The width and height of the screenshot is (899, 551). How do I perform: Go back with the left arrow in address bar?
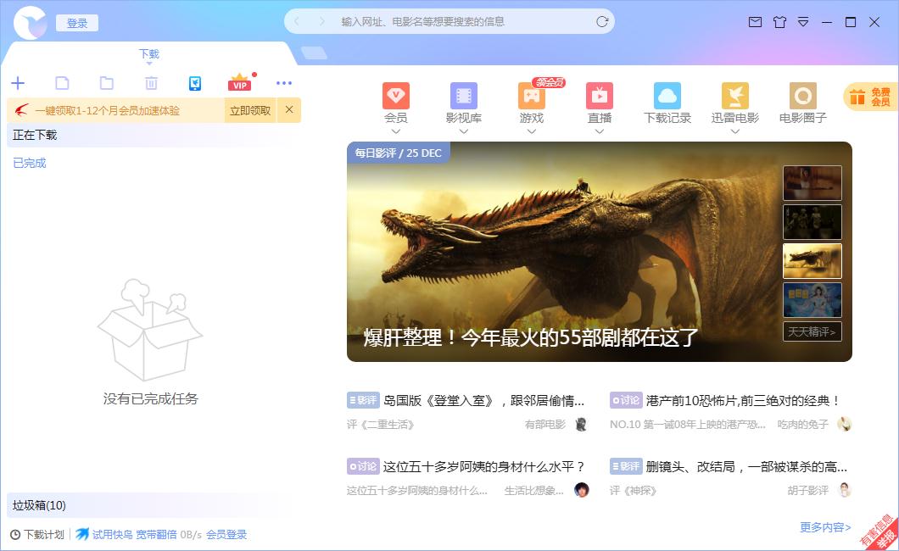click(x=297, y=22)
